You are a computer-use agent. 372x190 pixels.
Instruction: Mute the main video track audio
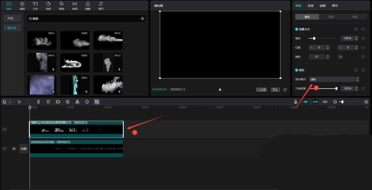coord(14,149)
